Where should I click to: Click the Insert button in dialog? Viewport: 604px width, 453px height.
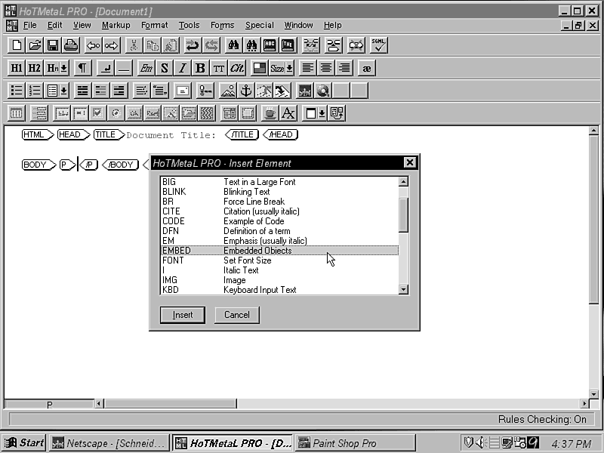183,315
